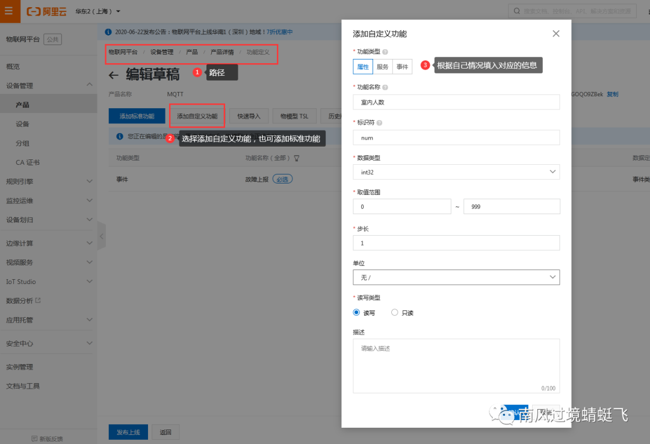Open the orange hamburger menu
The image size is (650, 444).
[8, 11]
